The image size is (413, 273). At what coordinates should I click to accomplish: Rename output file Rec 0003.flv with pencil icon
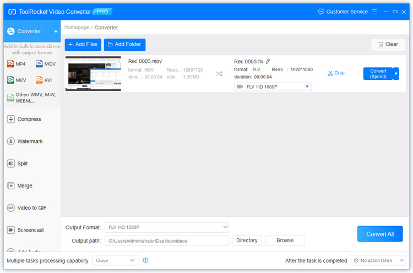(x=268, y=61)
